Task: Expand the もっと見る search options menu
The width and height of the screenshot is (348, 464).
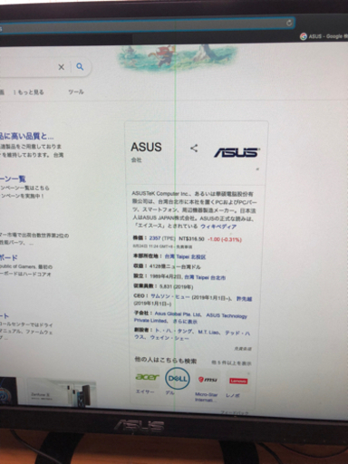Action: tap(29, 92)
